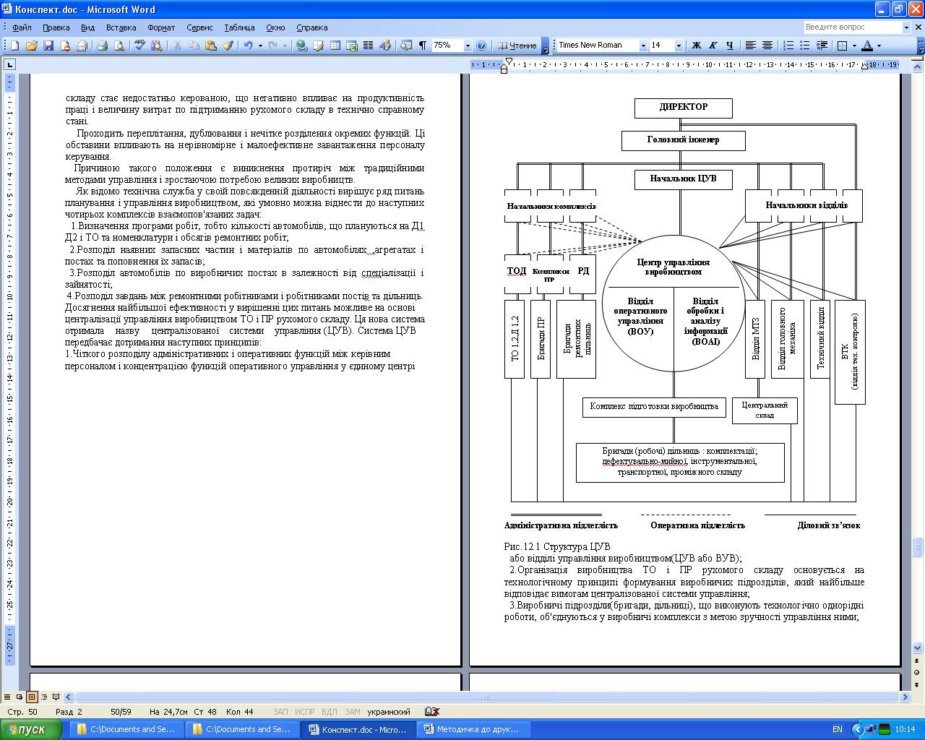Center-align the text

767,46
